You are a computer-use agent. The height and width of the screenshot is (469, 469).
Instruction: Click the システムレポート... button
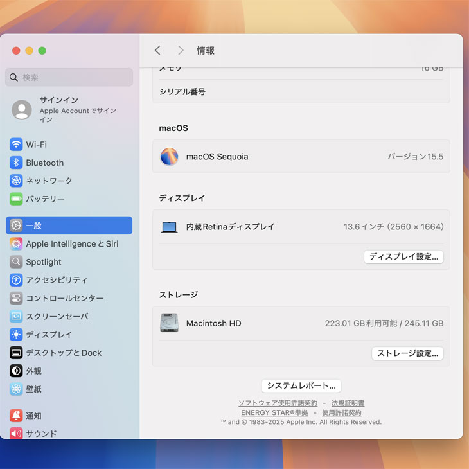301,385
